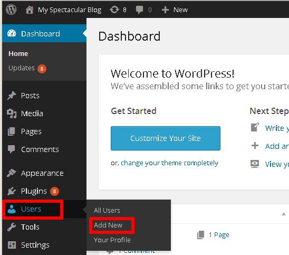
Task: Select the Tools wrench icon
Action: coord(12,227)
